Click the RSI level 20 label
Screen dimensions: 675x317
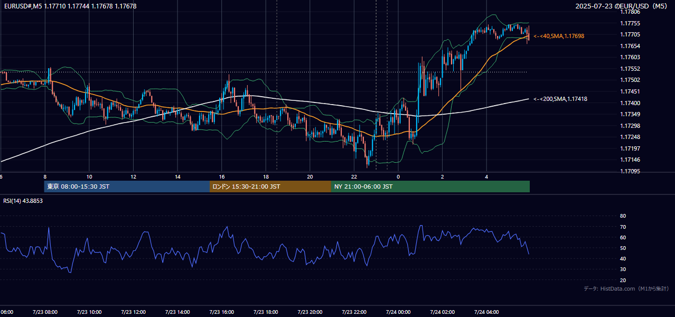(623, 280)
